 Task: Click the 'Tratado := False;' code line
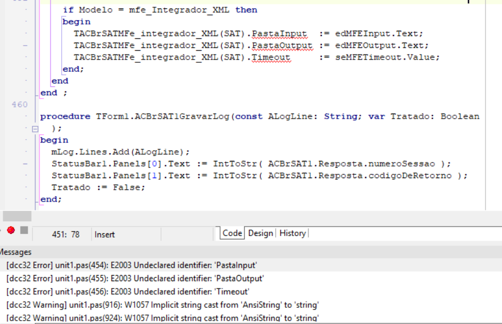tap(98, 188)
